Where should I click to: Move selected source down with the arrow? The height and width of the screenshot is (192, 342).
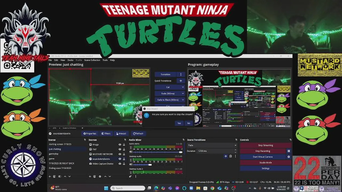pyautogui.click(x=110, y=177)
